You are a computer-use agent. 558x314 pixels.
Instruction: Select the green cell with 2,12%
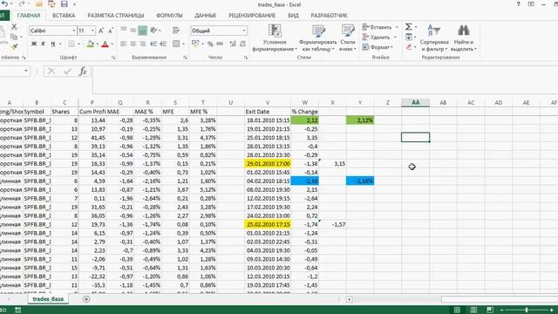point(360,120)
